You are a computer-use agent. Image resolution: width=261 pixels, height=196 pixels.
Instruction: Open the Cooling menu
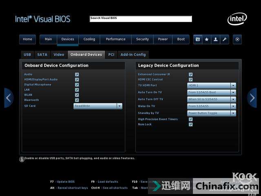(x=89, y=39)
